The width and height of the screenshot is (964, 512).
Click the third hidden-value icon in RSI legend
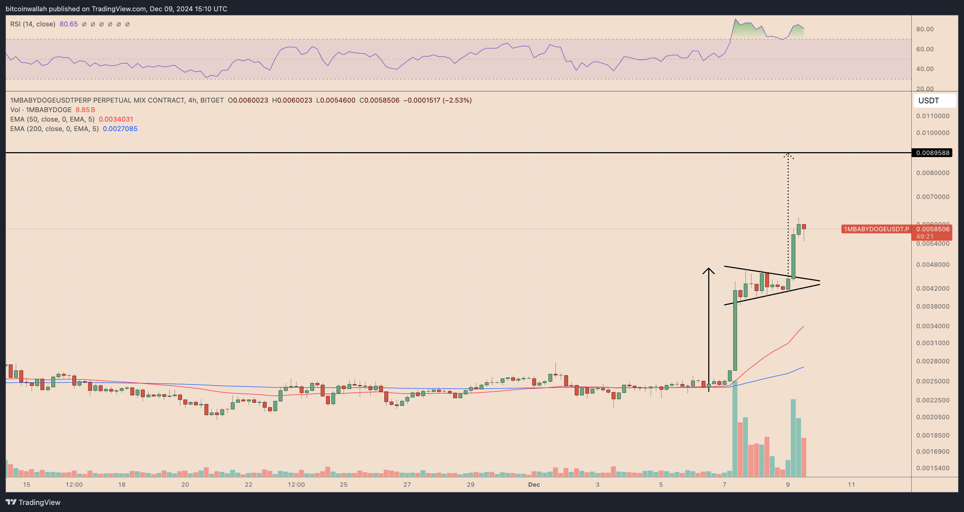[101, 24]
